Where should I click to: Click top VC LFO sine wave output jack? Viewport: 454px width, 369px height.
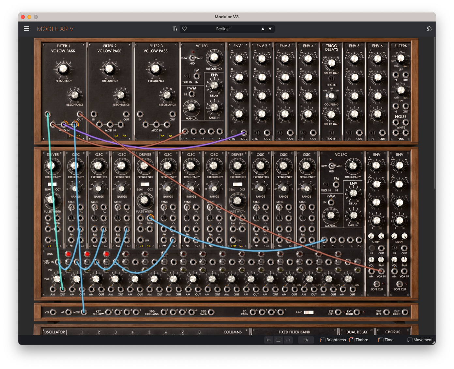[185, 131]
